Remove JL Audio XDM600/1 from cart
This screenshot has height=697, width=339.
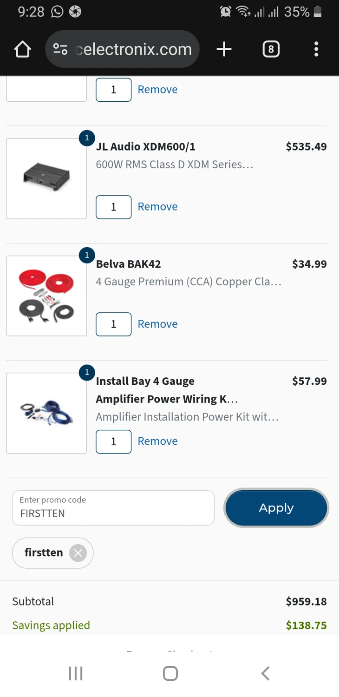tap(157, 207)
